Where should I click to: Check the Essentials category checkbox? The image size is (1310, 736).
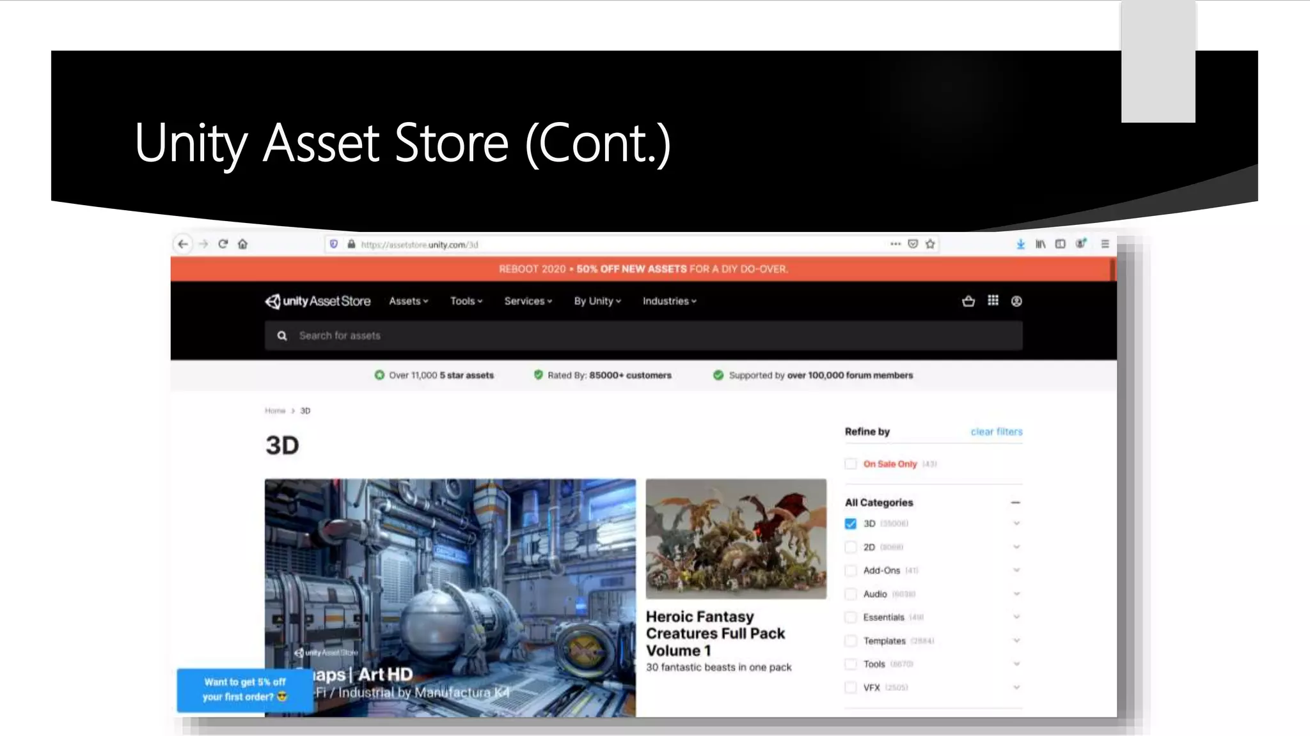851,617
